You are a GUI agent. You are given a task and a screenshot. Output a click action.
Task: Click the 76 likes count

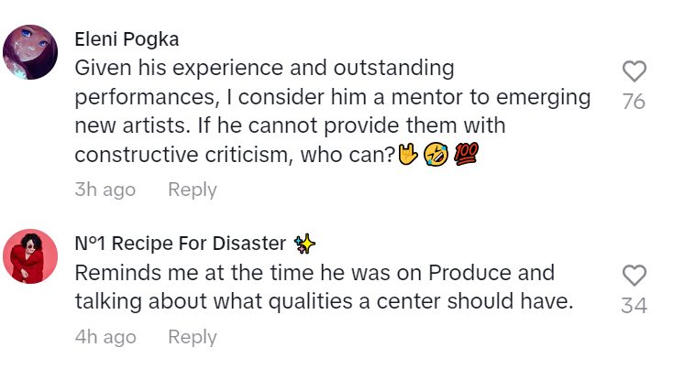click(634, 102)
